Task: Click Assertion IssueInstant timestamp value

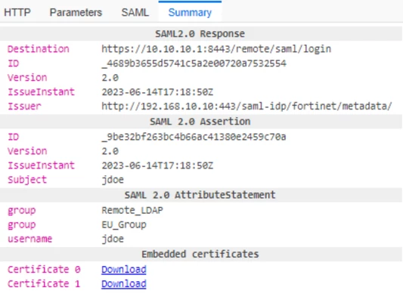Action: point(157,165)
